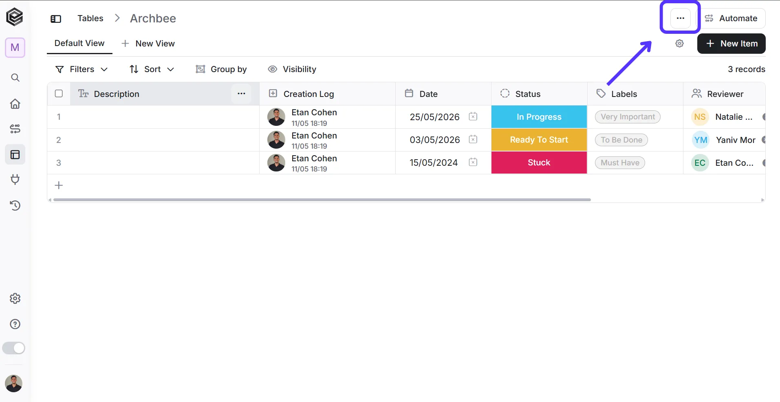Screen dimensions: 780x402
Task: Open the help question mark icon
Action: [x=15, y=324]
